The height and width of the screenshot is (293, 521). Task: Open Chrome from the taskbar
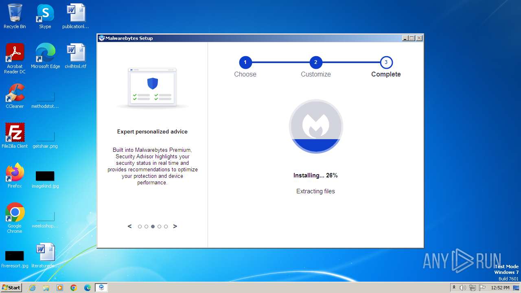(74, 288)
